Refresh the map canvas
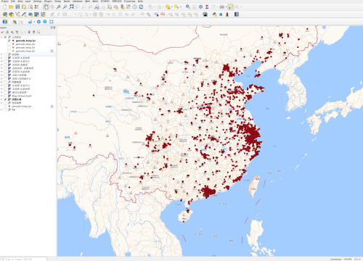 click(141, 7)
